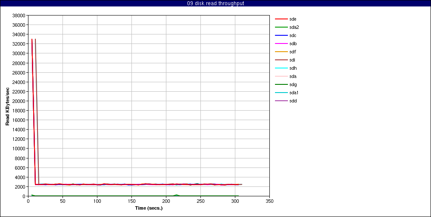
Task: Click the orange sdf legend line swatch
Action: [x=281, y=52]
